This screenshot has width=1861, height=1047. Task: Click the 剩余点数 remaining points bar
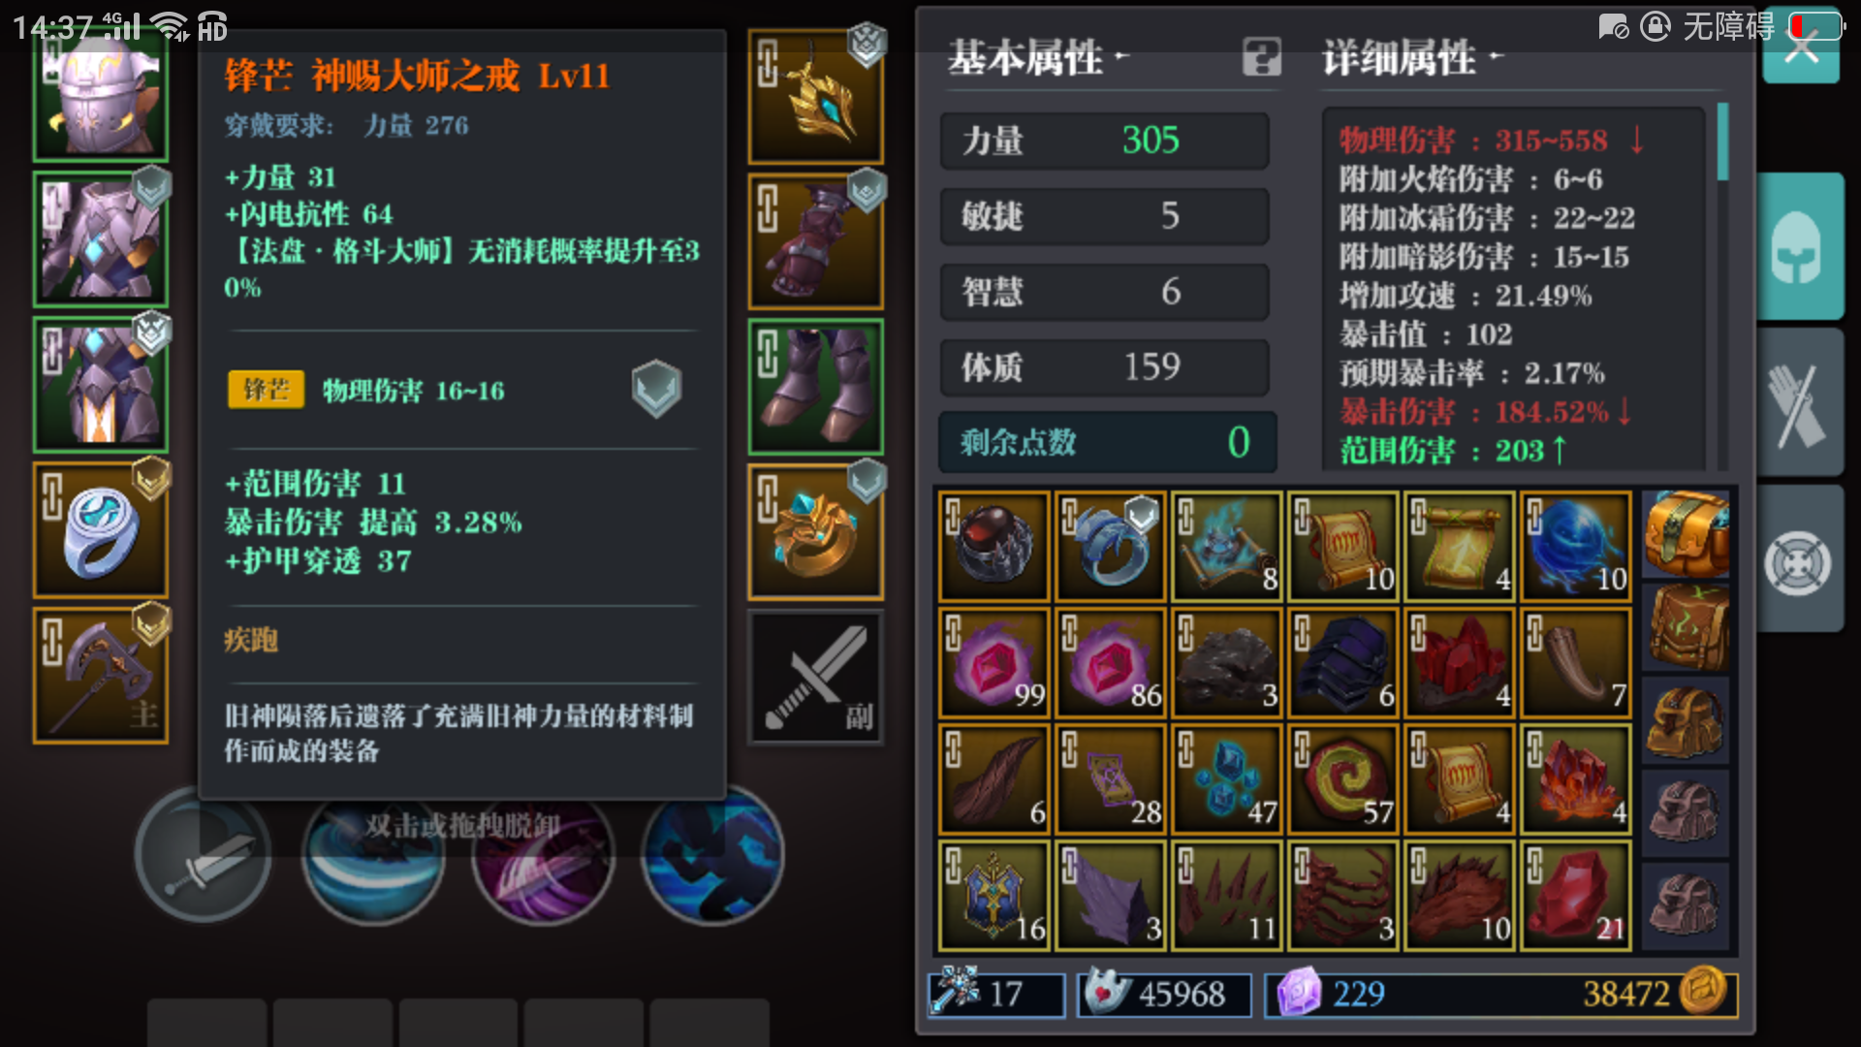(x=1107, y=442)
